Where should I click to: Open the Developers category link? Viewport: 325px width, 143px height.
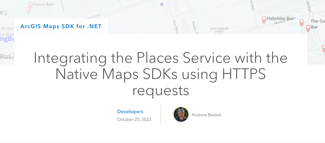(130, 112)
